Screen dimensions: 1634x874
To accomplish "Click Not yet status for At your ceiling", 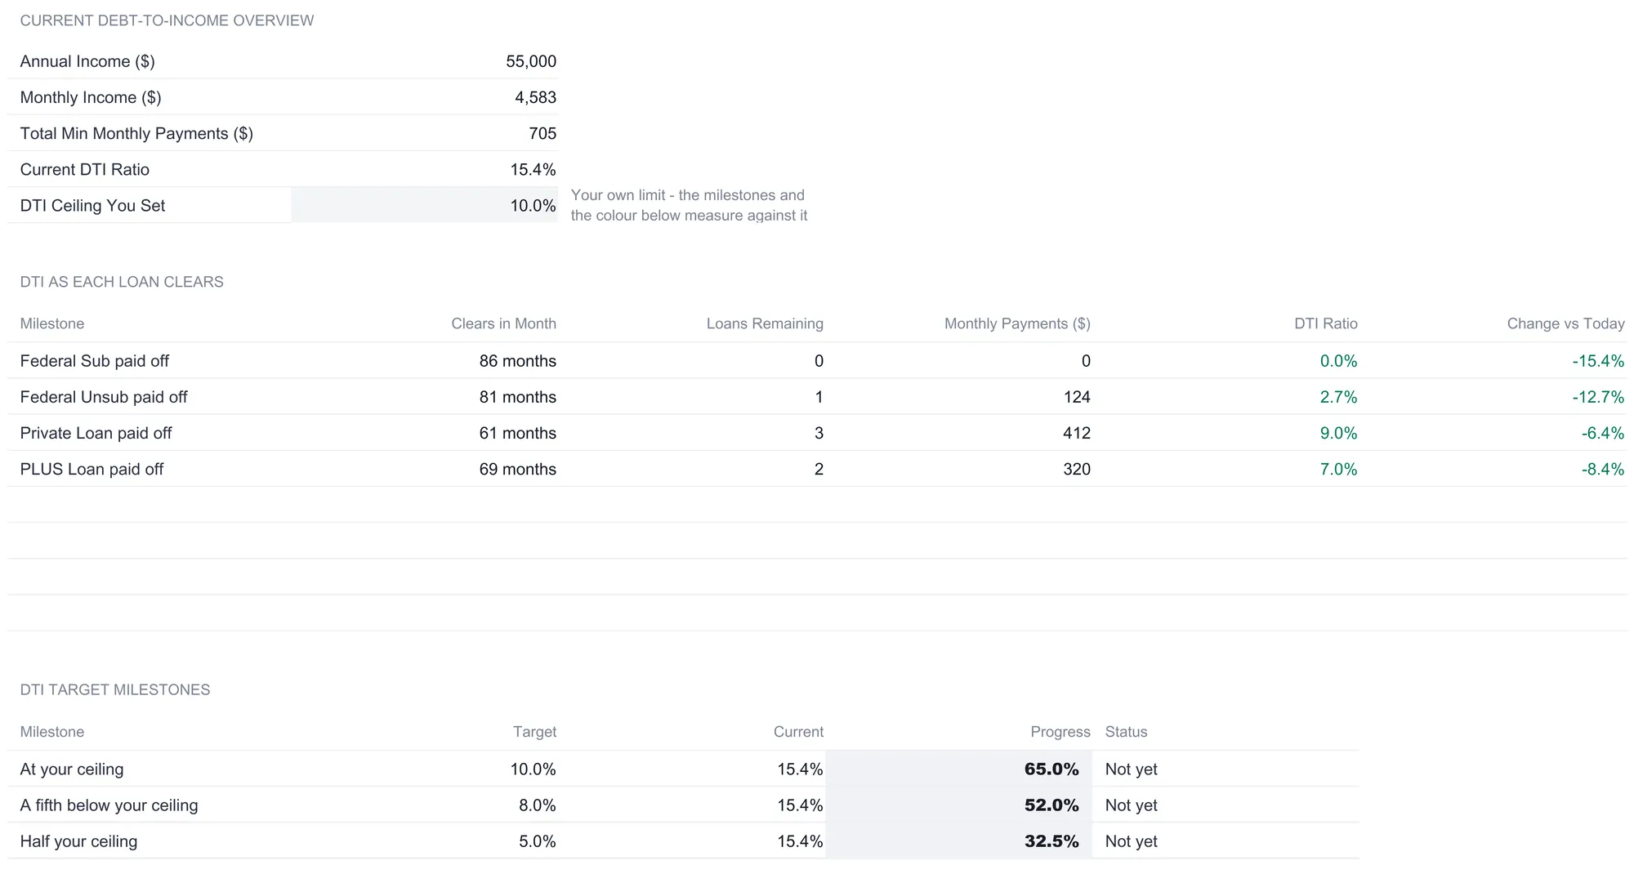I will point(1131,769).
